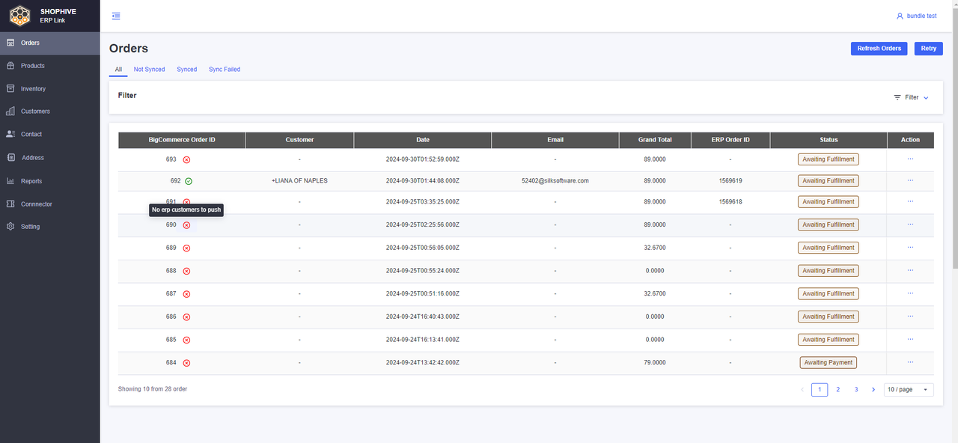
Task: Click the green synced icon on order 692
Action: coord(189,181)
